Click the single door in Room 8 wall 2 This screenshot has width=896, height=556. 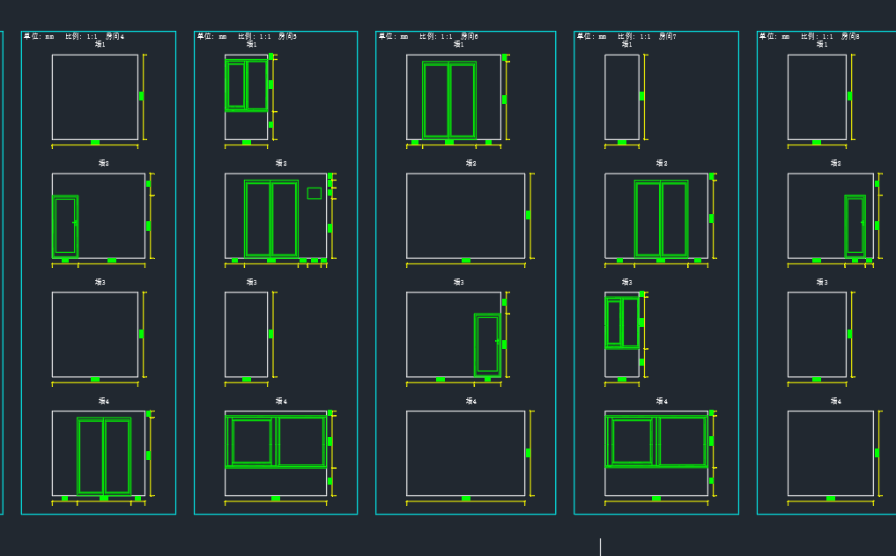click(x=855, y=226)
